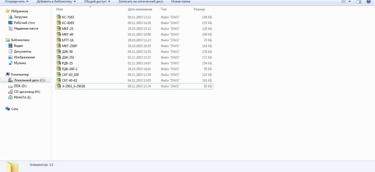The image size is (375, 172).
Task: Select the РЕНАТА (I:) SD card icon
Action: 10,97
